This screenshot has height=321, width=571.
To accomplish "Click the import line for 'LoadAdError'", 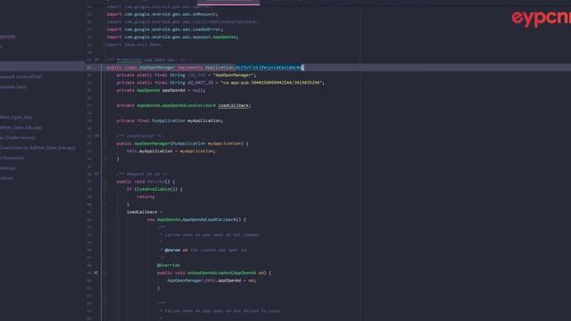I will click(164, 29).
